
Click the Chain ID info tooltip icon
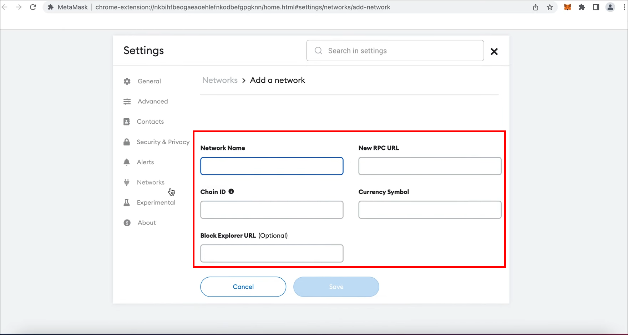pyautogui.click(x=231, y=191)
